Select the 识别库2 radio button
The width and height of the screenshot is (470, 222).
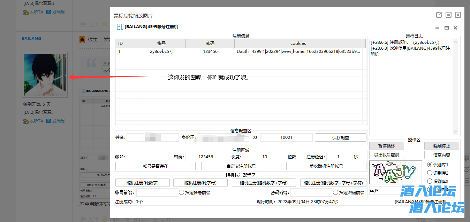(x=430, y=173)
